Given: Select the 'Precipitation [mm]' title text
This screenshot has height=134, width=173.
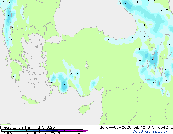Looking at the screenshot, I should [18, 127].
